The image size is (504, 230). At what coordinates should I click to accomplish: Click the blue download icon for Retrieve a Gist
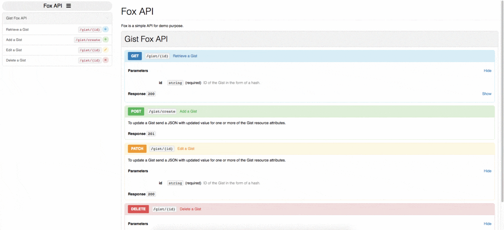tap(105, 29)
